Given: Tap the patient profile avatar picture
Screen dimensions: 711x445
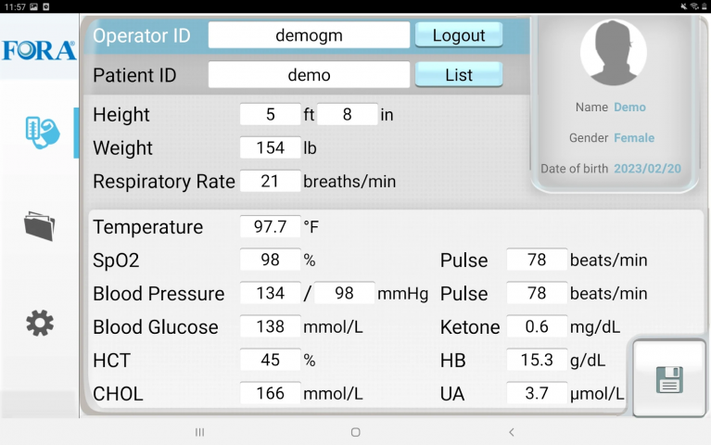Looking at the screenshot, I should click(x=613, y=53).
